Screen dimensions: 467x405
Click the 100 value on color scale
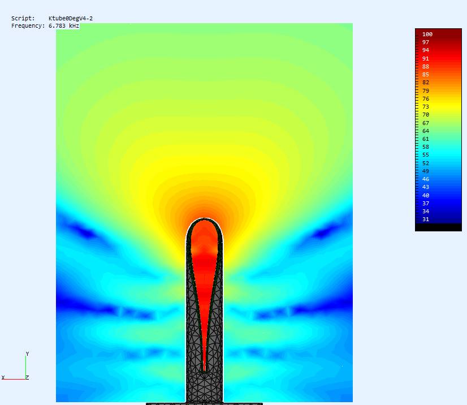(427, 35)
